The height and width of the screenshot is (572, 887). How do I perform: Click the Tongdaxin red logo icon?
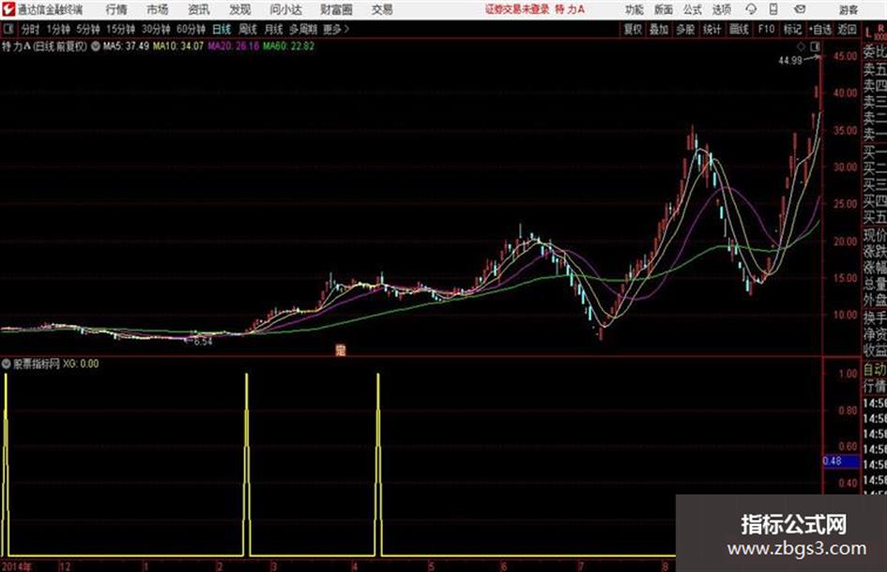(8, 9)
